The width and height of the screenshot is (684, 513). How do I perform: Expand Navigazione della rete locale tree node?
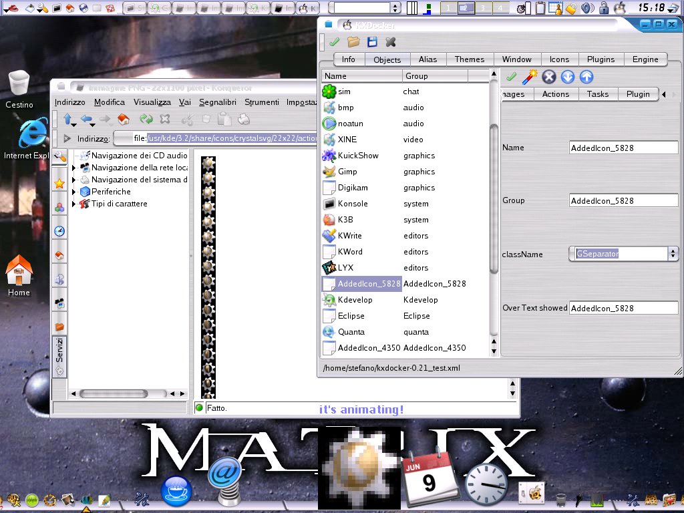click(x=73, y=168)
